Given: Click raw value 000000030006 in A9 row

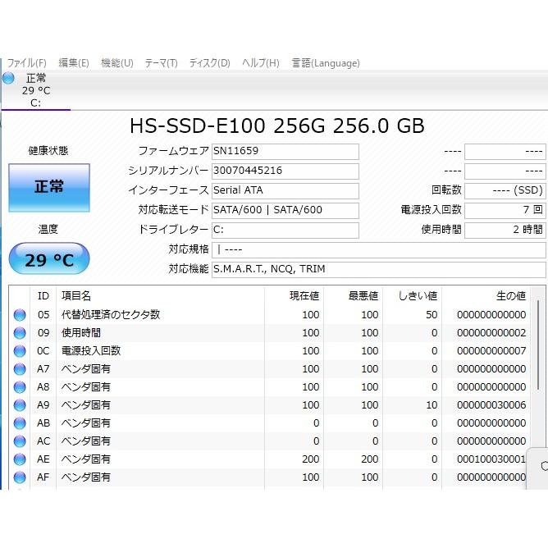Looking at the screenshot, I should [x=491, y=405].
